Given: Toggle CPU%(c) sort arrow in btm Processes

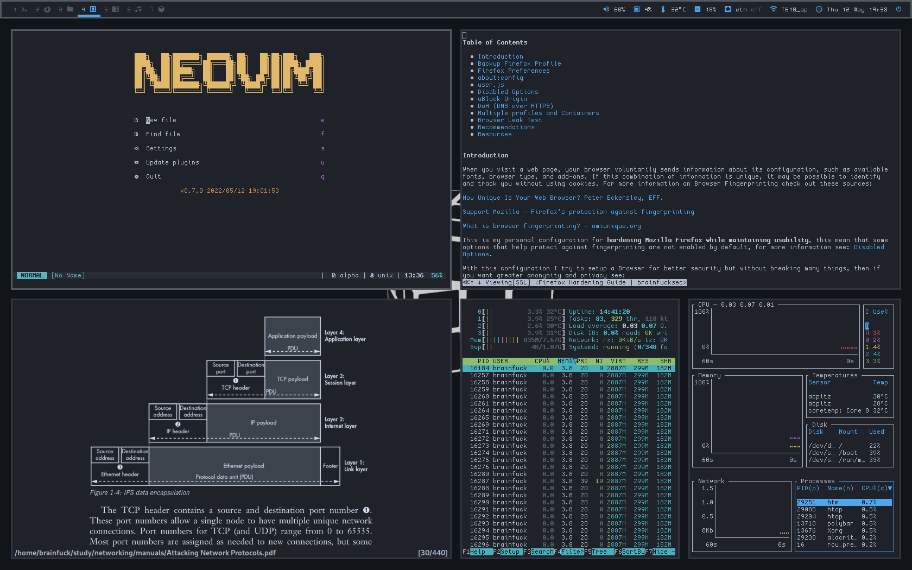Looking at the screenshot, I should (x=889, y=488).
